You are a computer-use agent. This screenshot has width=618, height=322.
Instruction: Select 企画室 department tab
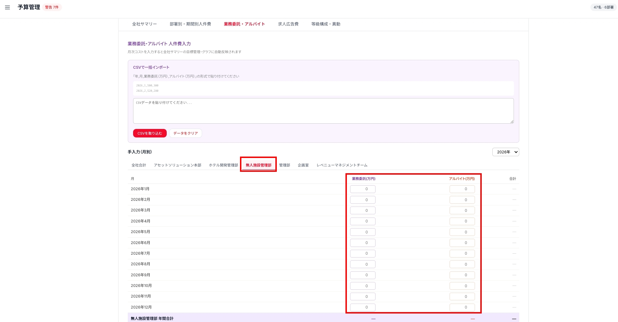coord(303,165)
